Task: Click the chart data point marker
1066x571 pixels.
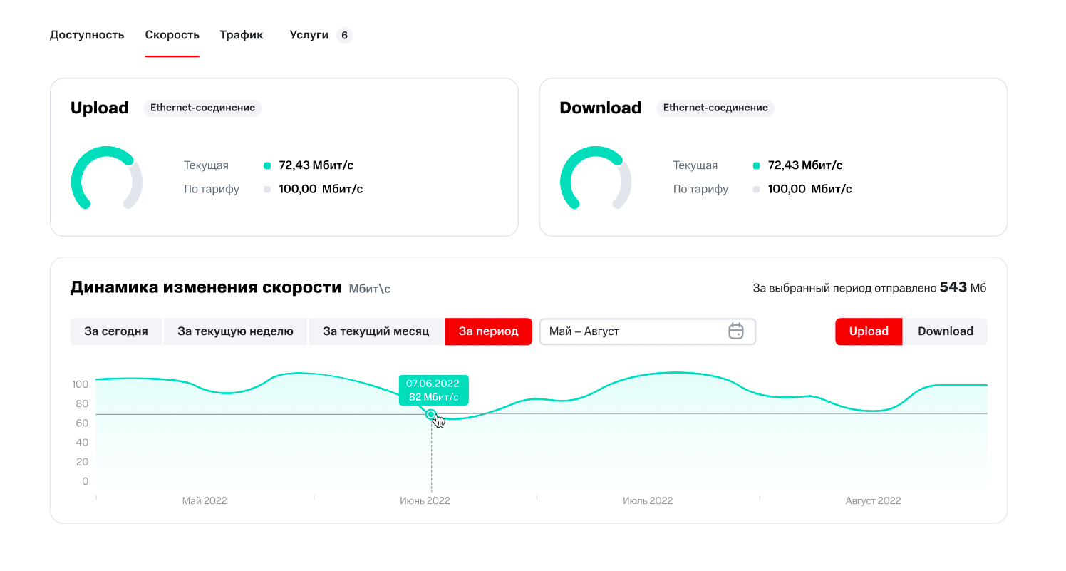Action: pos(430,414)
